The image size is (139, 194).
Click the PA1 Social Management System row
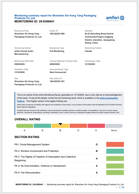pos(69,145)
